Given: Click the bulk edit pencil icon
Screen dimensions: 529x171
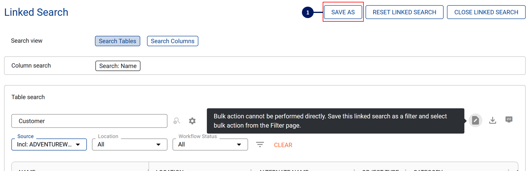Looking at the screenshot, I should (475, 120).
